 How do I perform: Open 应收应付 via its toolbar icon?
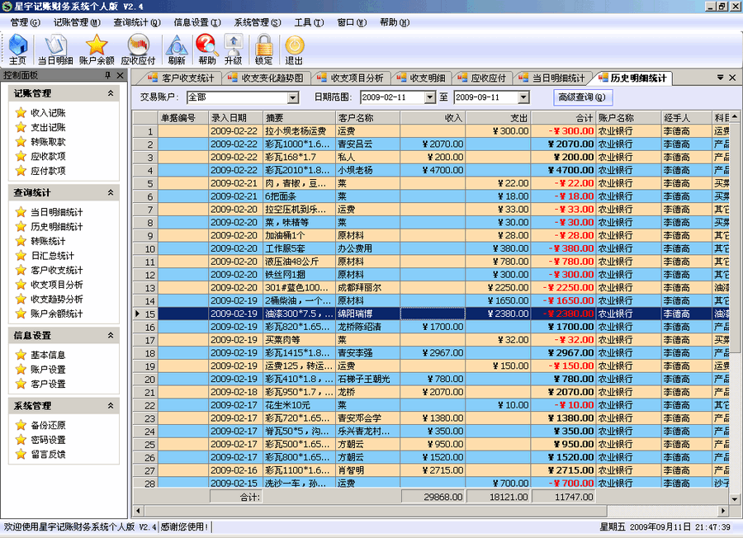tap(137, 50)
